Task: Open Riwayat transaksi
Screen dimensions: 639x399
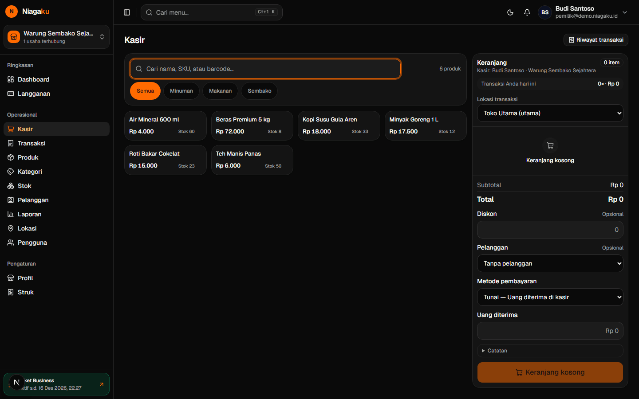Action: [x=596, y=40]
